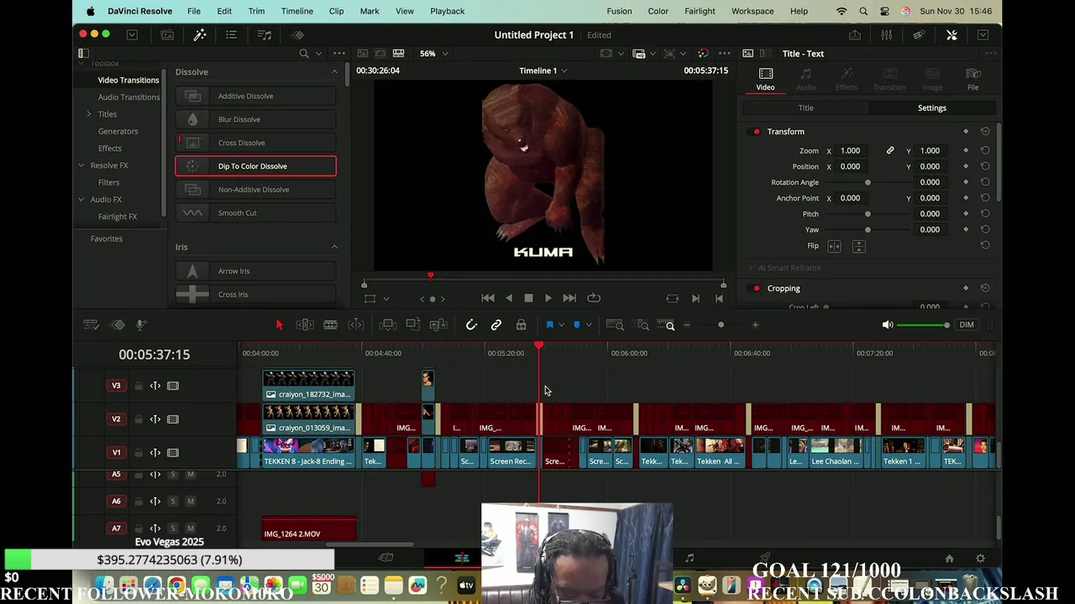This screenshot has height=604, width=1075.
Task: Open the Workspace menu
Action: (x=752, y=11)
